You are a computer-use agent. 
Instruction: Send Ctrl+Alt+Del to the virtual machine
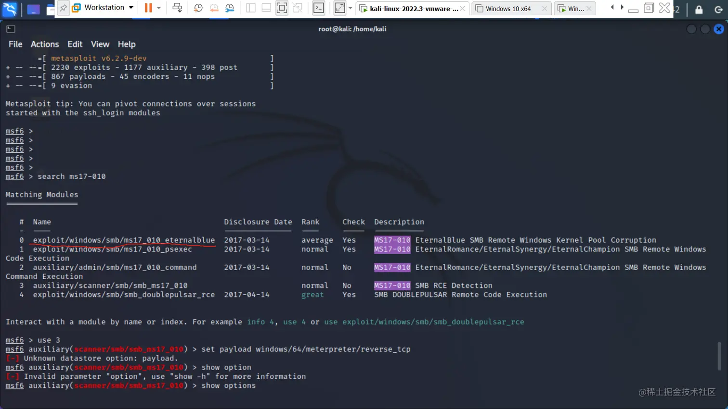pyautogui.click(x=177, y=8)
